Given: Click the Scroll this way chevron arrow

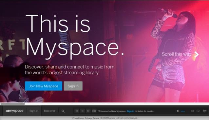Looking at the screenshot, I should click(x=196, y=54).
